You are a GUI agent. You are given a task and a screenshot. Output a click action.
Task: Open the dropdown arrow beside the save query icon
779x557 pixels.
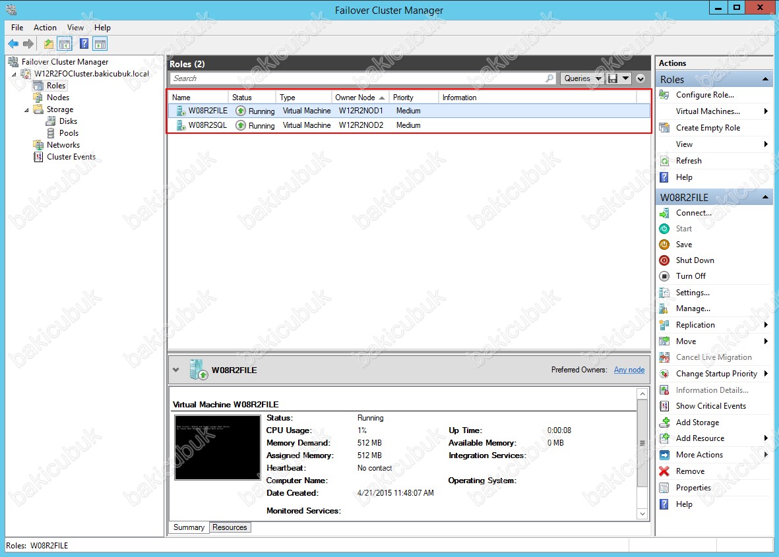(625, 78)
